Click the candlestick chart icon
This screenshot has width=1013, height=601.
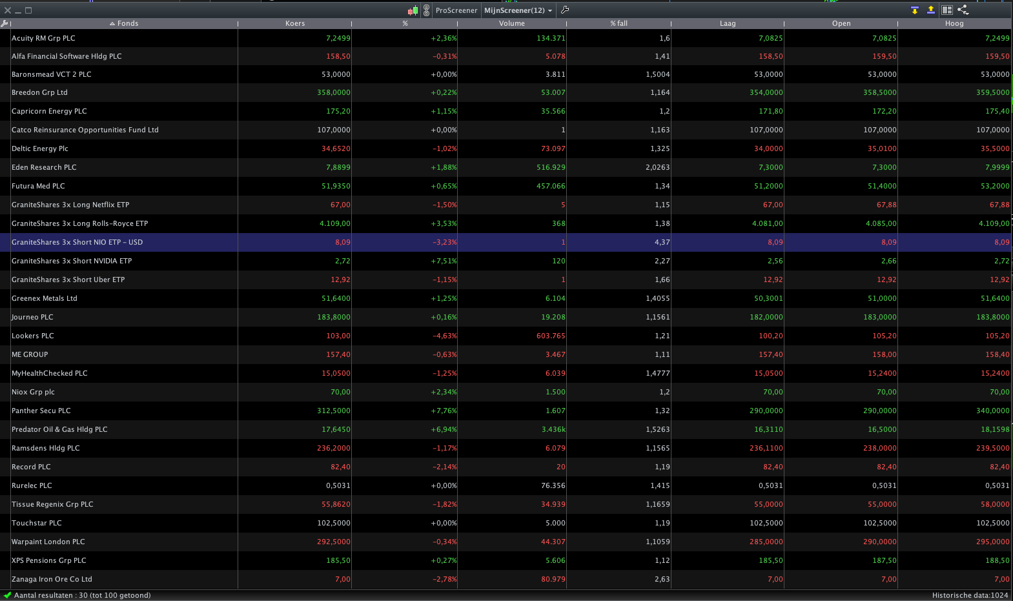(413, 10)
